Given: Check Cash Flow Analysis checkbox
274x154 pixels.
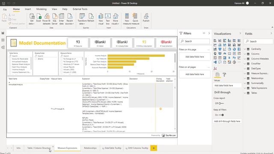Looking at the screenshot, I should [10, 67].
